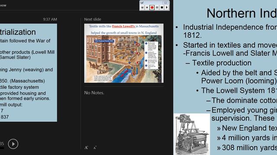Click the power loom illustration on the slide
This screenshot has height=155, width=277.
[x=192, y=134]
